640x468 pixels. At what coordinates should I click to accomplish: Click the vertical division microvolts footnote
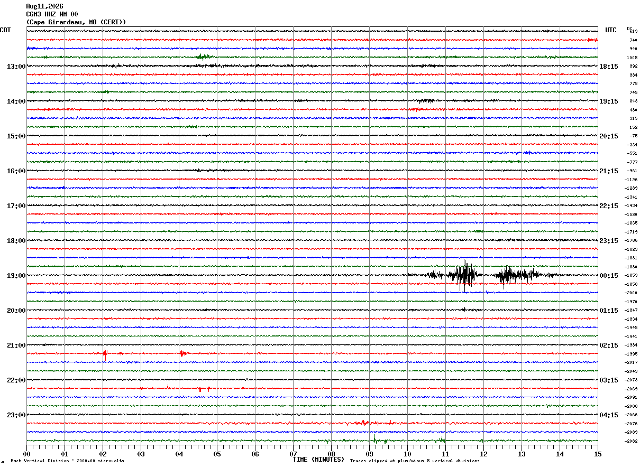coord(67,461)
